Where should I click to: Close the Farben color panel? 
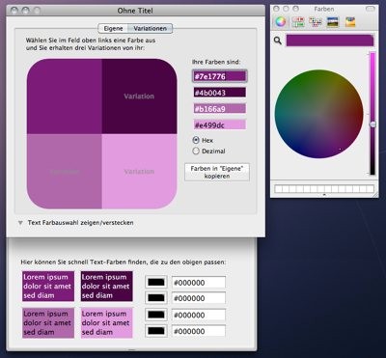[x=276, y=9]
